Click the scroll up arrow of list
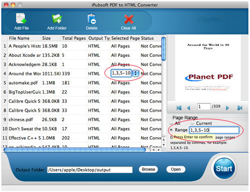The image size is (250, 192). tap(163, 140)
